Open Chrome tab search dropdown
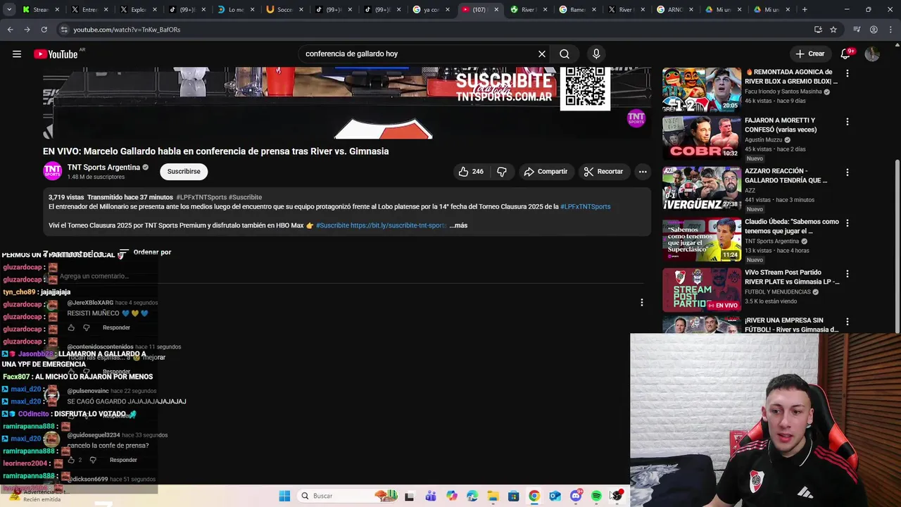 [x=9, y=10]
